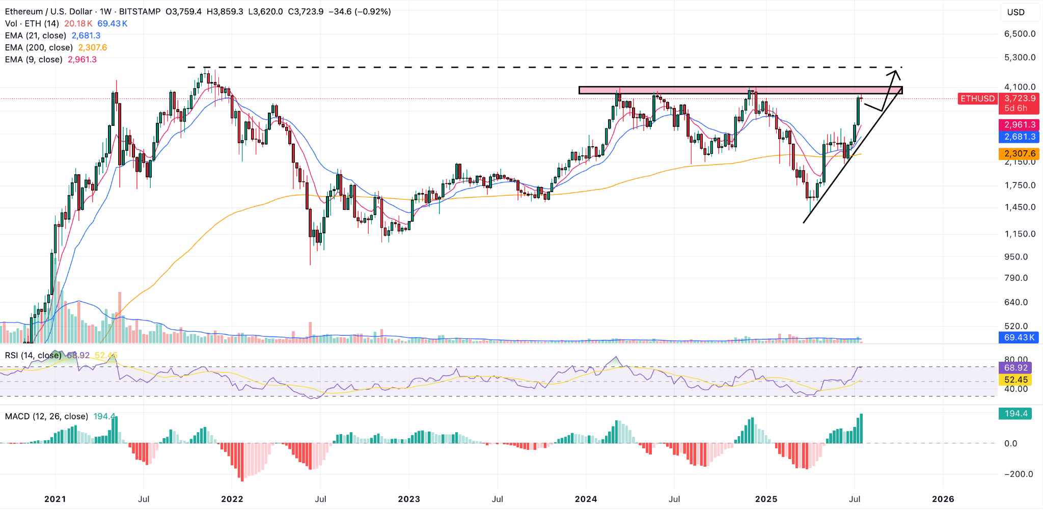
Task: Select the RSI (14, close) indicator legend
Action: coord(33,355)
